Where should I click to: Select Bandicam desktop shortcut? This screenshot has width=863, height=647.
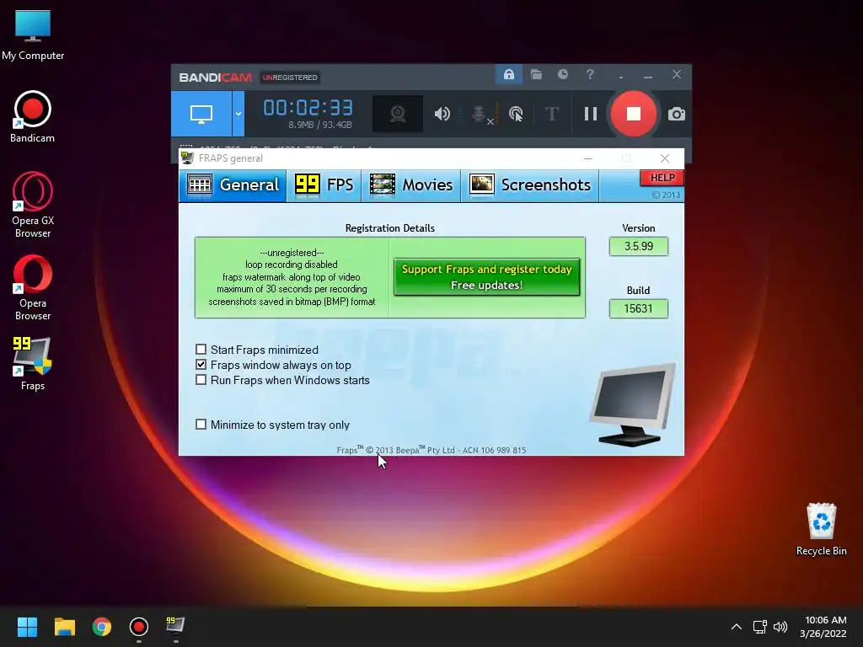[x=33, y=117]
